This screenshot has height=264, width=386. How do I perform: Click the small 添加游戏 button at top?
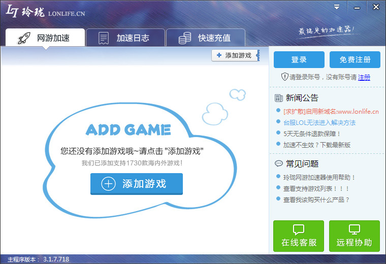point(235,55)
